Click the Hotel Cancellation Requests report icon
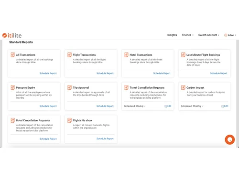This screenshot has height=179, width=239. pyautogui.click(x=13, y=120)
